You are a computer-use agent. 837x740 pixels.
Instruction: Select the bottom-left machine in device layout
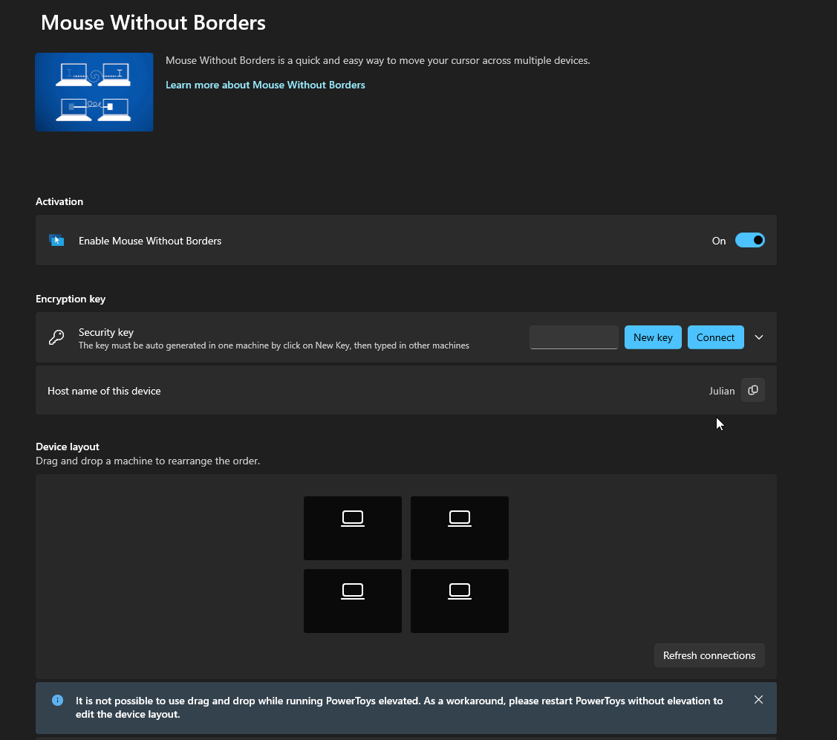click(352, 600)
